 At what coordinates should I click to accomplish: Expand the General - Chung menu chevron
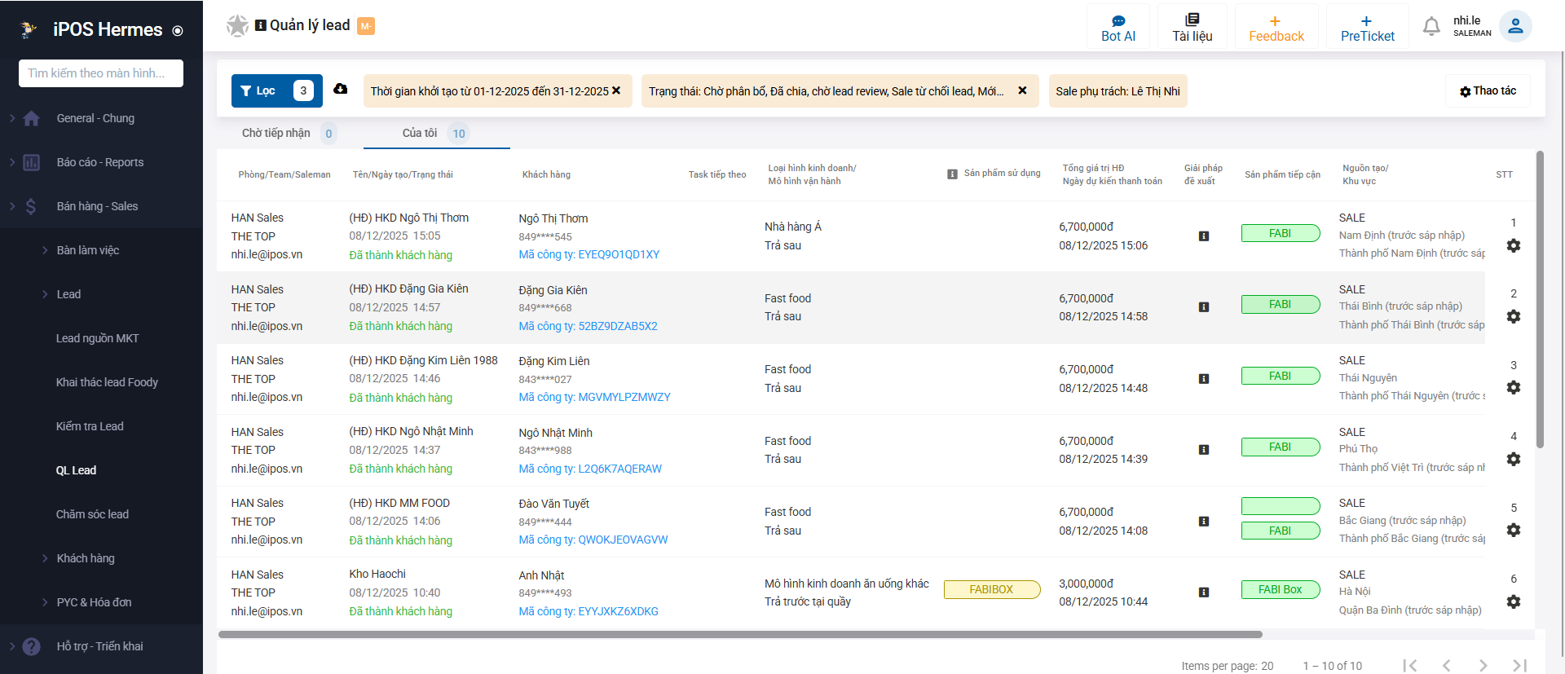[x=12, y=118]
